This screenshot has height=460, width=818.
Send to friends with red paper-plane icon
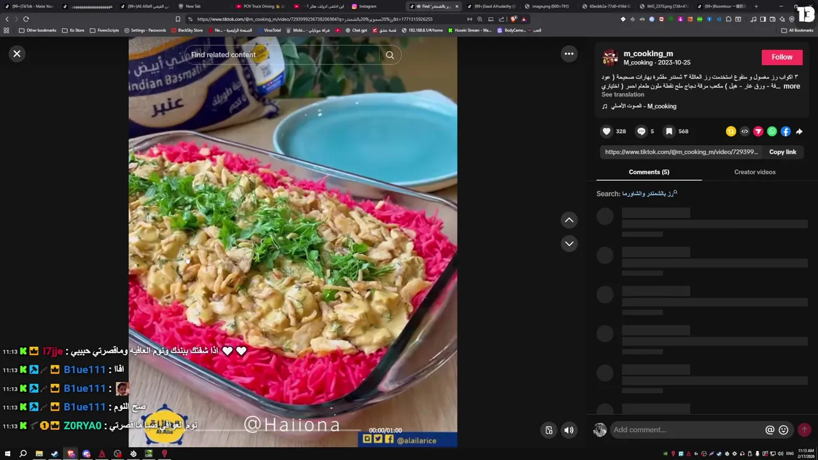(758, 132)
